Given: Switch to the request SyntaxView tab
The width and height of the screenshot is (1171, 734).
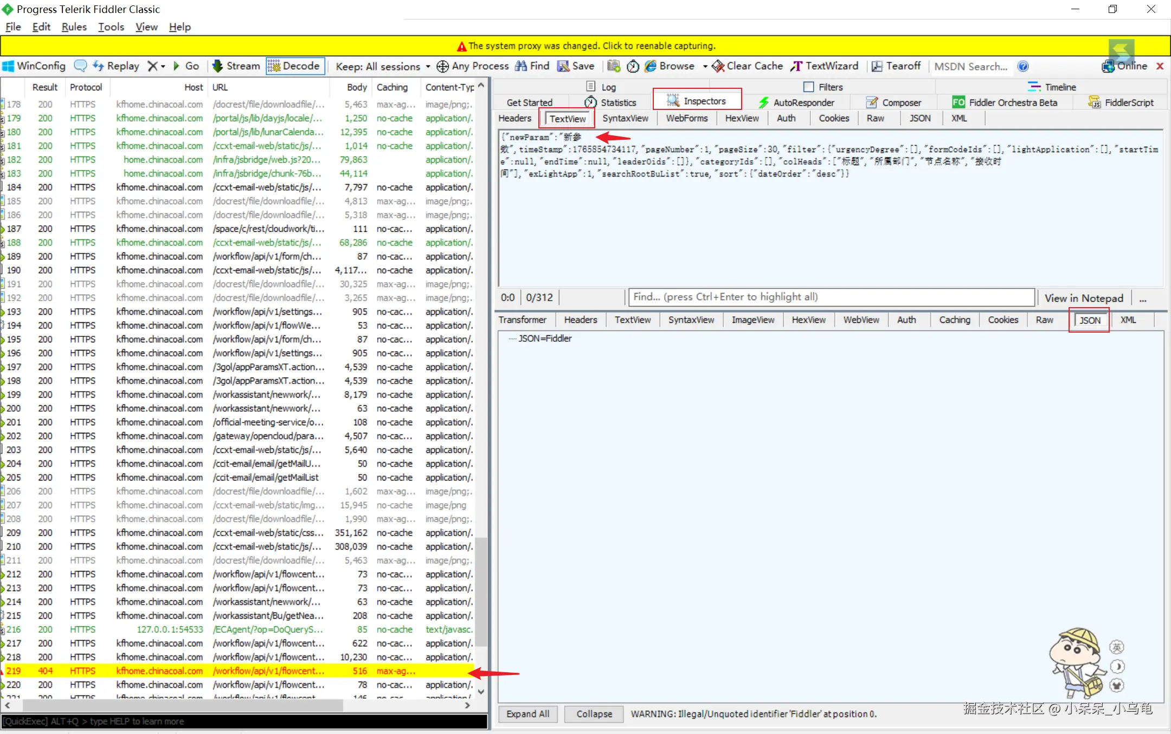Looking at the screenshot, I should pos(625,118).
